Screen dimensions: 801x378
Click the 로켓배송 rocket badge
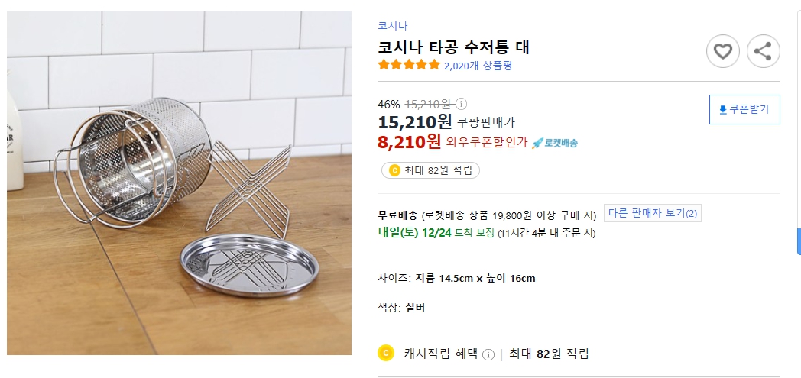[555, 143]
